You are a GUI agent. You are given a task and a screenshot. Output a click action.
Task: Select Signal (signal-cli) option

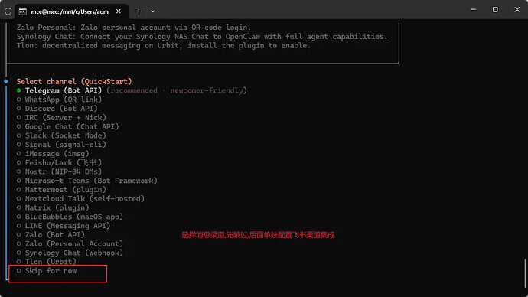pyautogui.click(x=61, y=145)
